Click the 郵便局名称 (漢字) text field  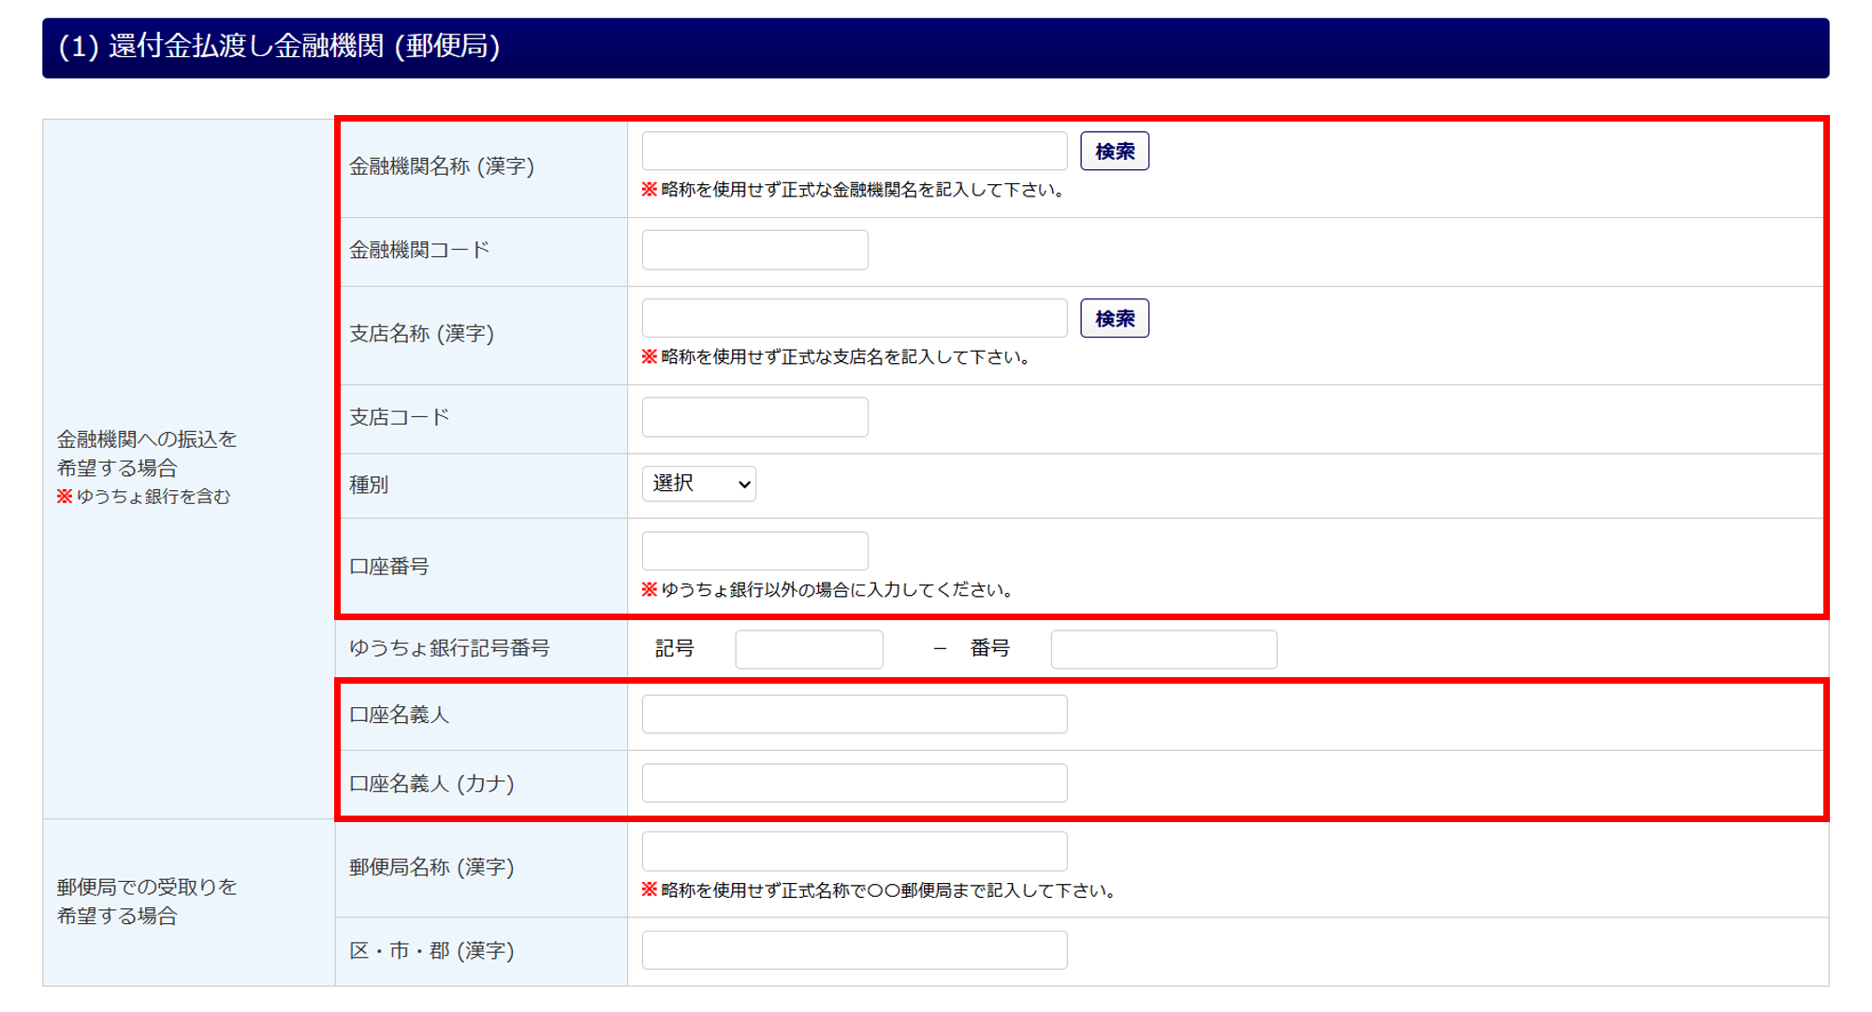tap(854, 852)
